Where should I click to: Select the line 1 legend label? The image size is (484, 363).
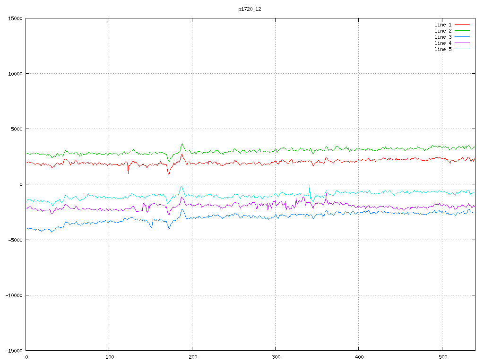pos(443,25)
